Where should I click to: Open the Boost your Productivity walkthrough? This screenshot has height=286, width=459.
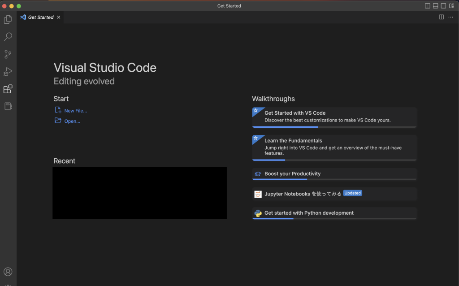tap(334, 174)
